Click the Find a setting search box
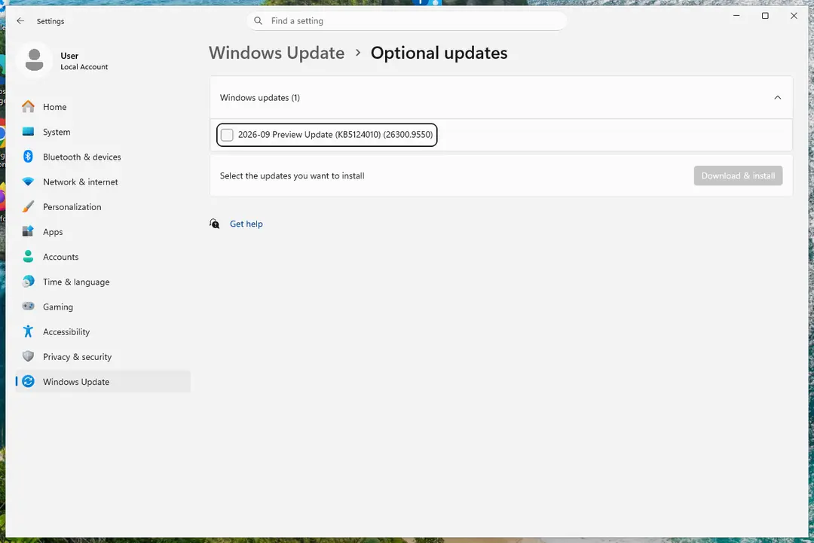 [x=406, y=21]
